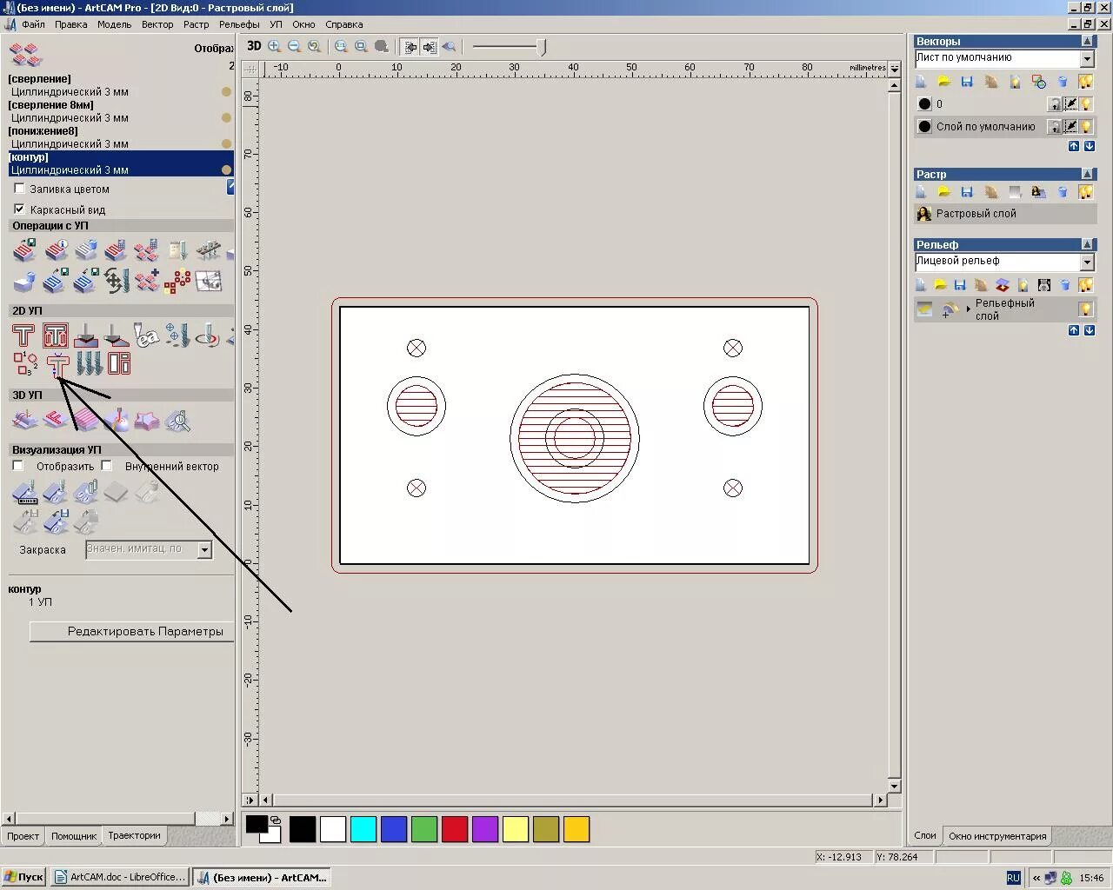The height and width of the screenshot is (890, 1113).
Task: Click the Редактировать Параметры button
Action: (132, 631)
